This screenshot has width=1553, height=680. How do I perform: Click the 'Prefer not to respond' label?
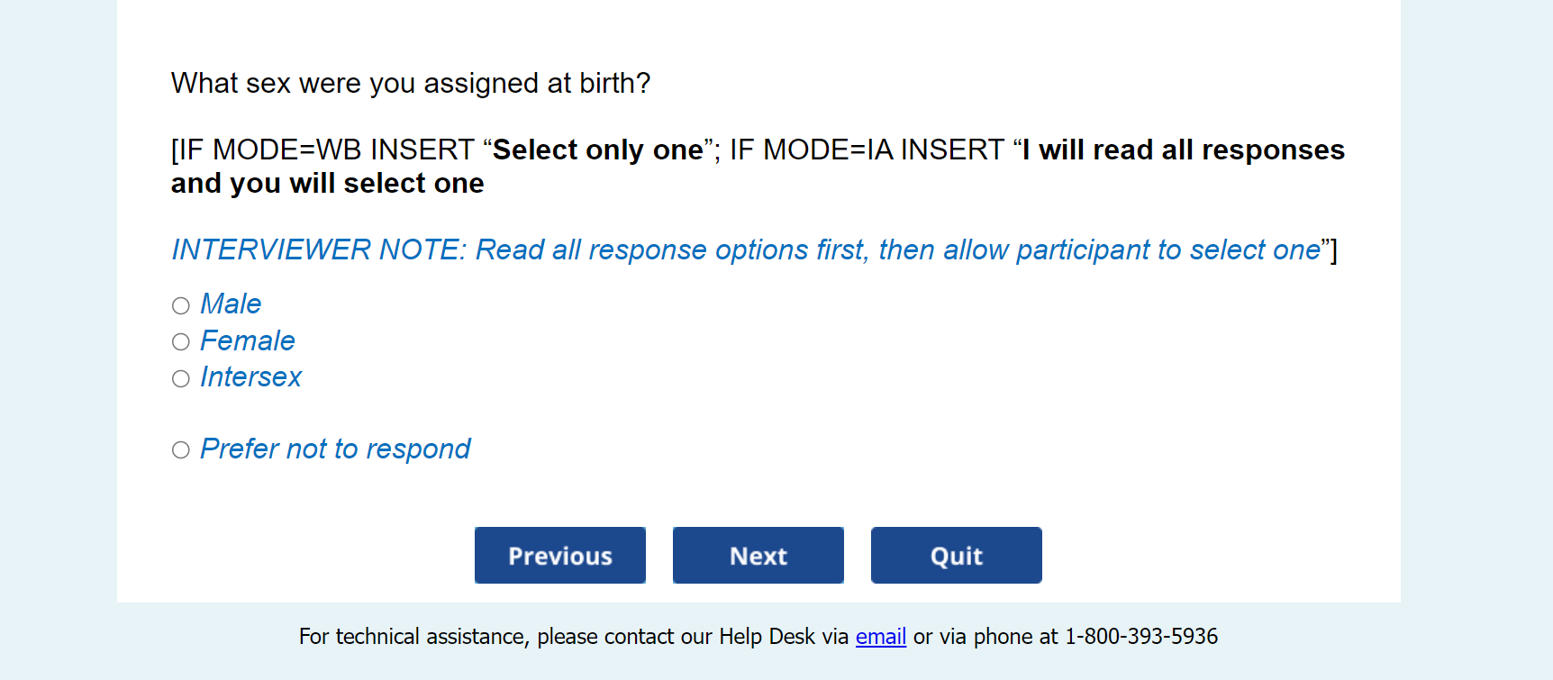tap(335, 449)
